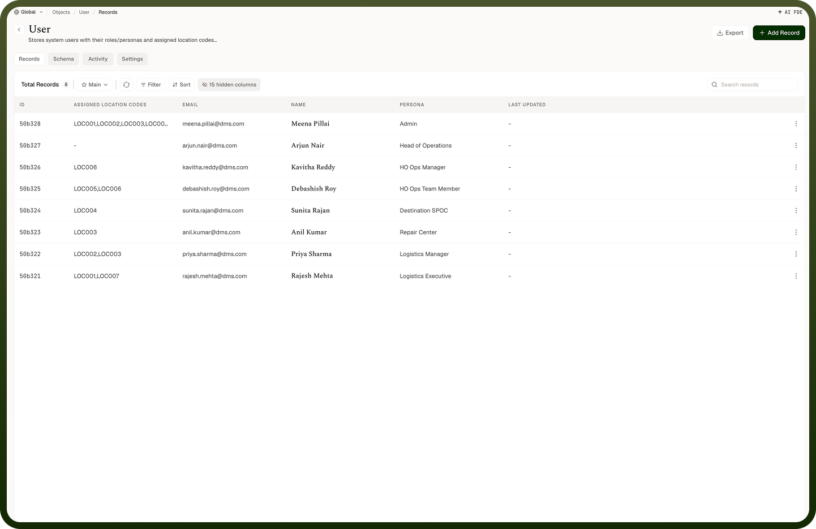Click email rajesh.mehta@dms.com
Viewport: 816px width, 529px height.
pos(214,276)
